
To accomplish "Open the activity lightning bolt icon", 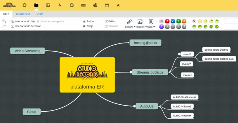I will pos(60,5).
